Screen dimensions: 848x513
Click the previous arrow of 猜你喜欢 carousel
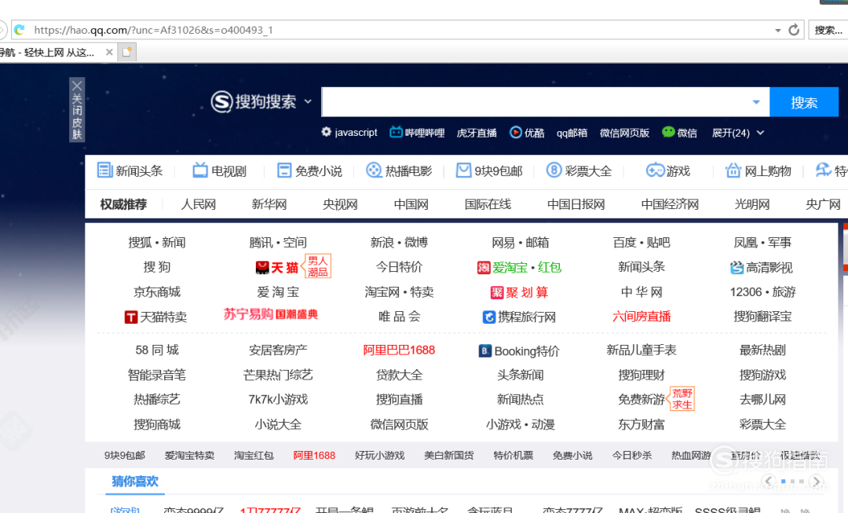pos(768,481)
